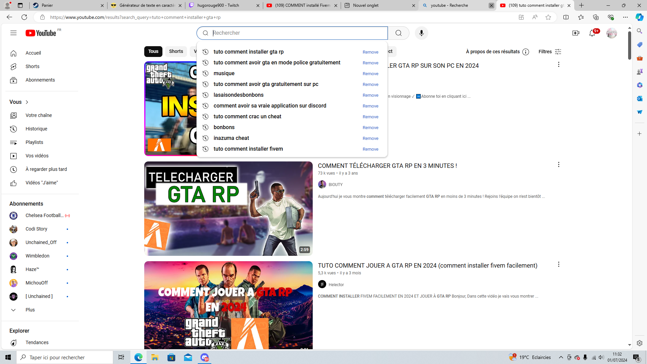Image resolution: width=647 pixels, height=364 pixels.
Task: Select suggestion 'inazuma cheat'
Action: click(231, 138)
